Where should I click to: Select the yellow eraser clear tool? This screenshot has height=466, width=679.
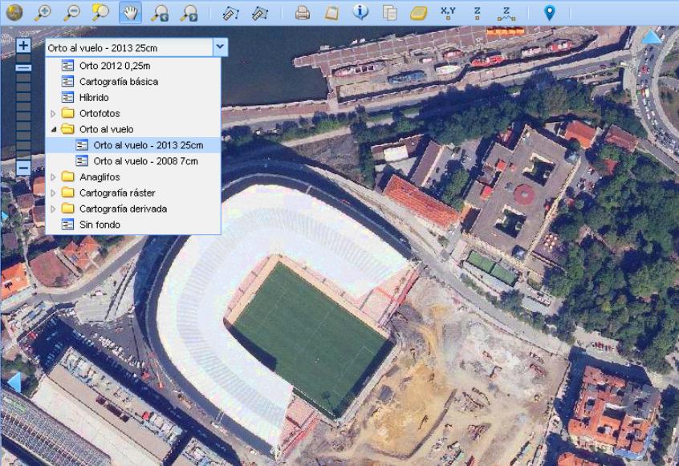pyautogui.click(x=419, y=12)
